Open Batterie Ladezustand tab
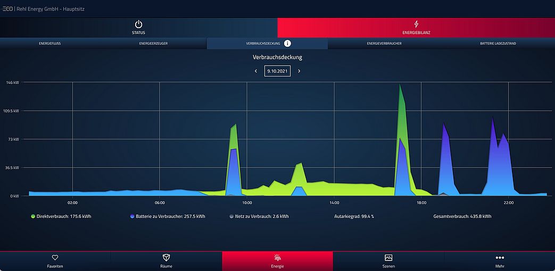The width and height of the screenshot is (555, 271). point(498,44)
